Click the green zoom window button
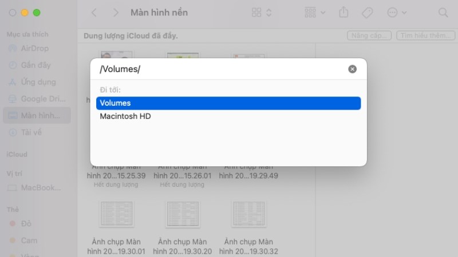458x257 pixels. [37, 13]
